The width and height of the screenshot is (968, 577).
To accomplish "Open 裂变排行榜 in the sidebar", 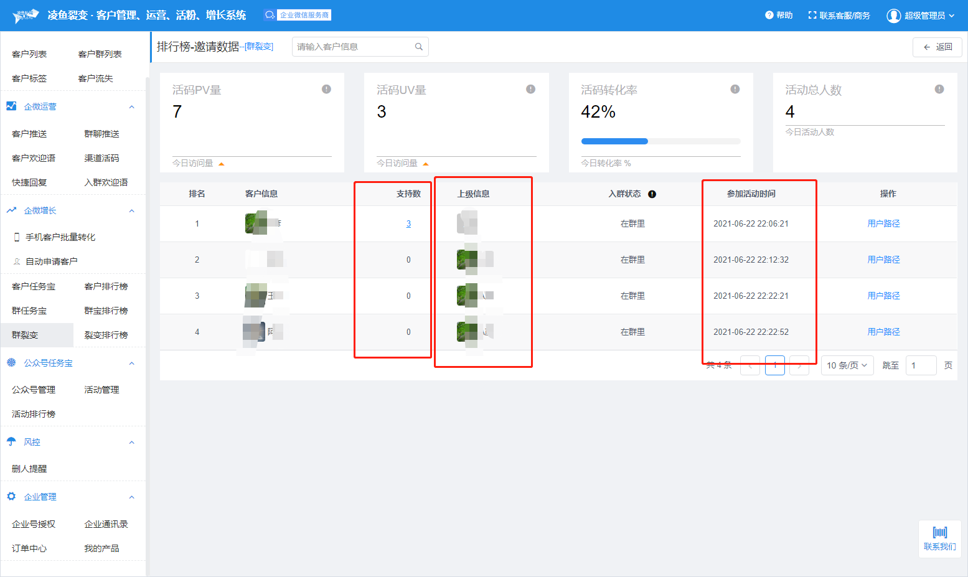I will (x=106, y=335).
